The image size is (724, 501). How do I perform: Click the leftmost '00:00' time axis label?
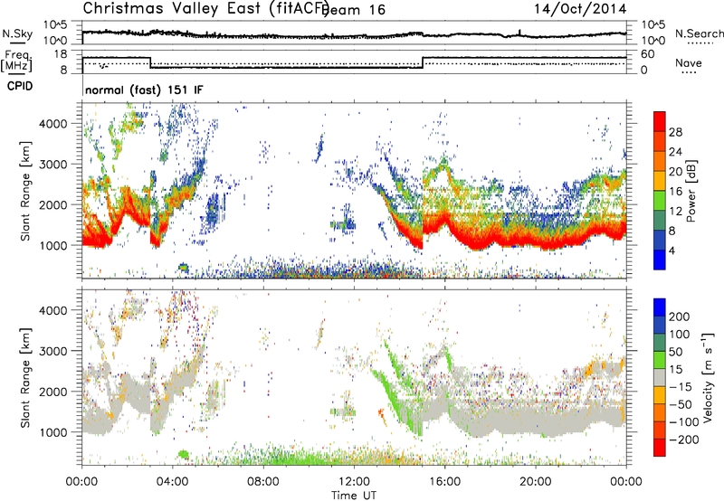click(81, 482)
